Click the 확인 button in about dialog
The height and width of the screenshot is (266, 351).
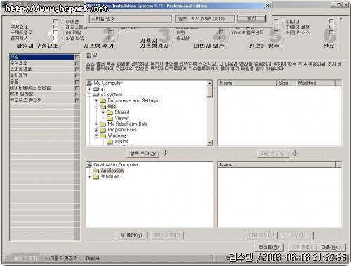click(x=252, y=19)
